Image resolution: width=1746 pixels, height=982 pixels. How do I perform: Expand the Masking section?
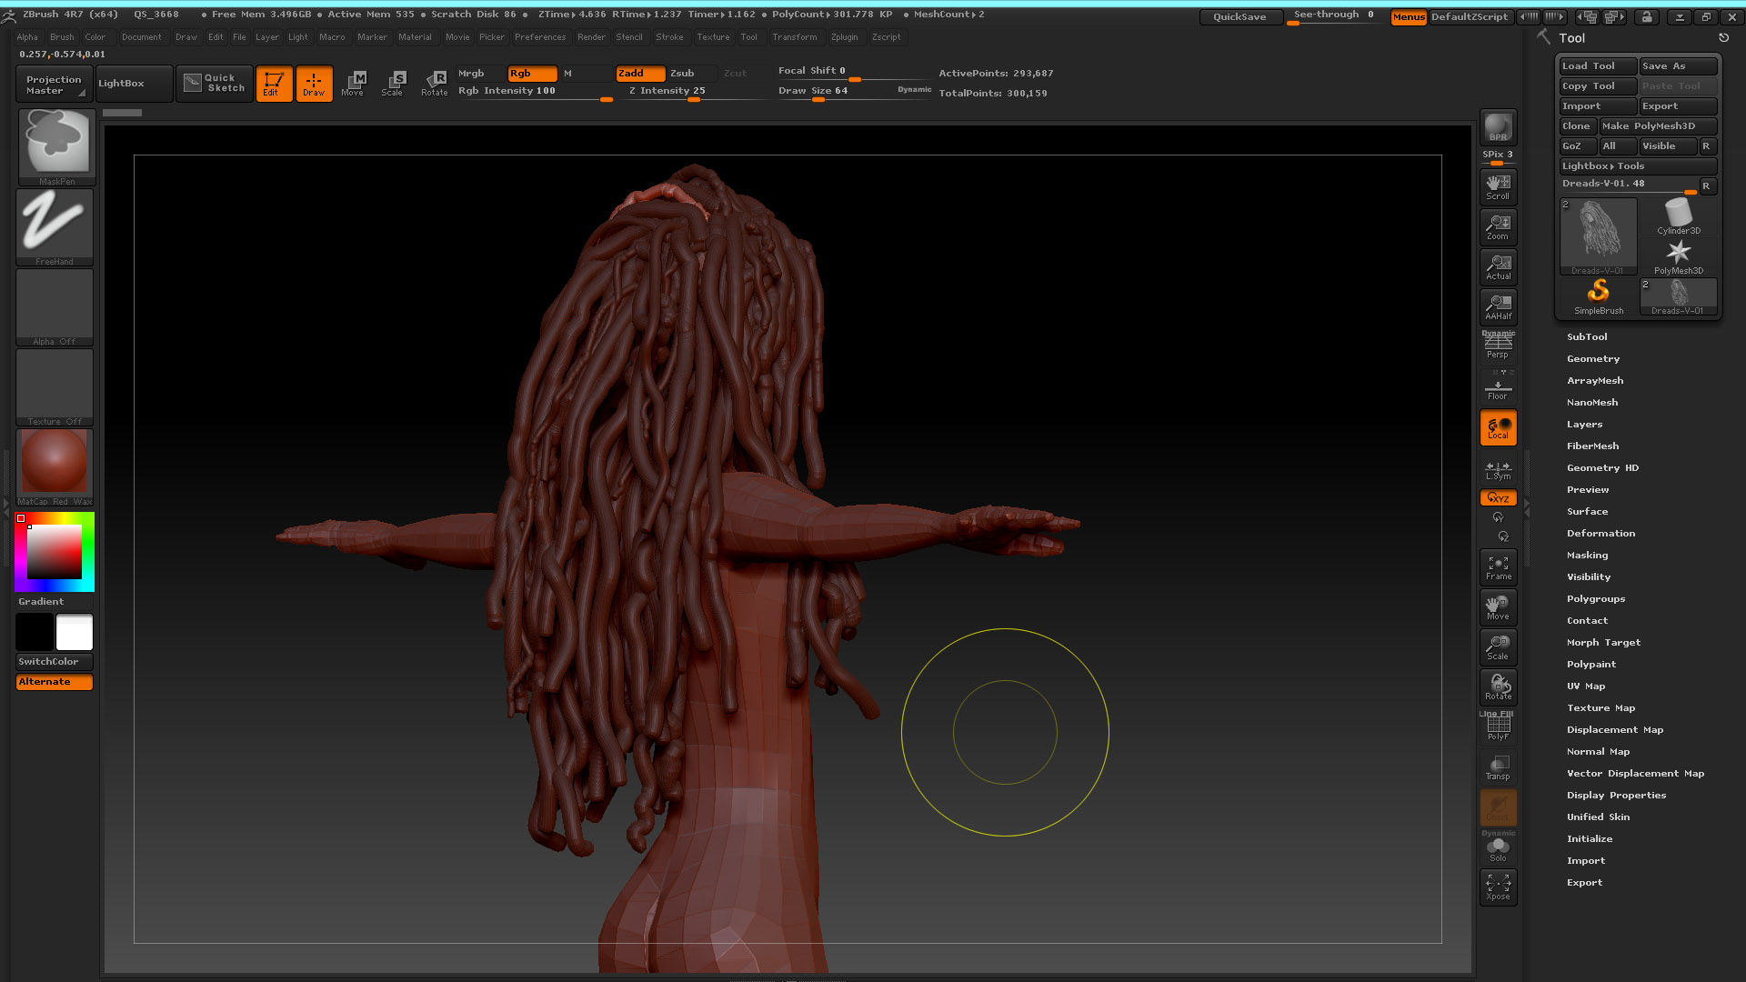point(1587,555)
